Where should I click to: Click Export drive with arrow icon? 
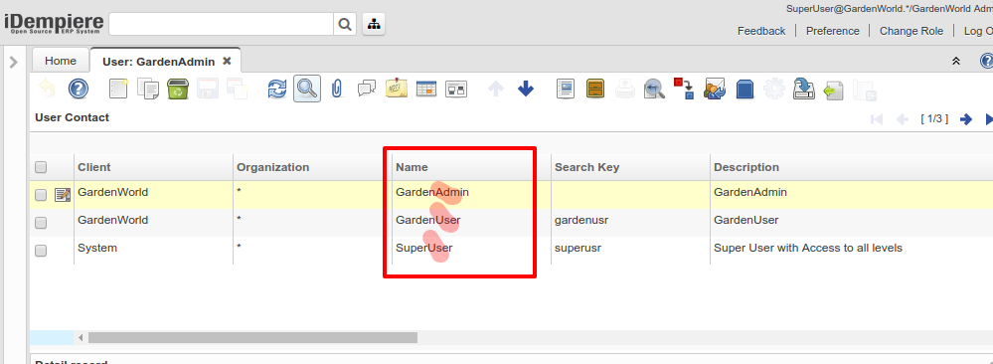[x=804, y=89]
